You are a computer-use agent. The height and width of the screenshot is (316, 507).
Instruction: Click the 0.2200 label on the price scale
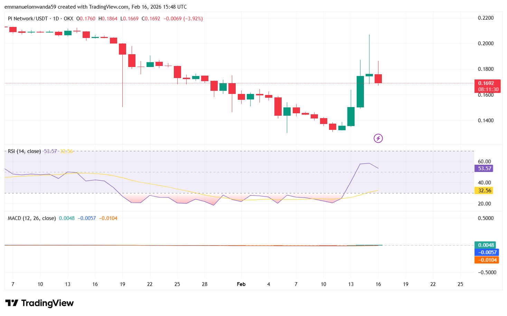(x=486, y=18)
